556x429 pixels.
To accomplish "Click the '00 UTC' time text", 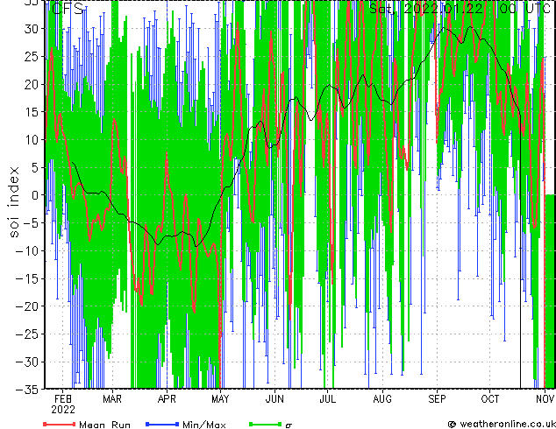I will (x=525, y=9).
